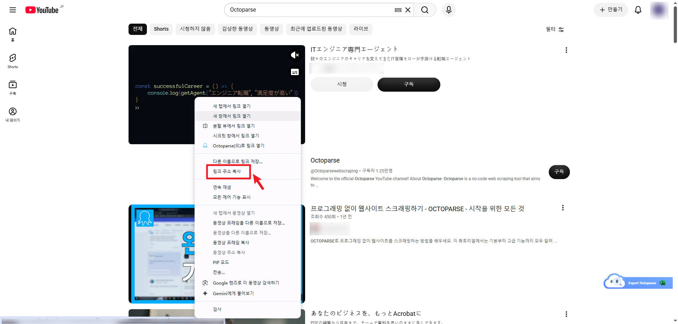Select the Shorts filter chip
Image resolution: width=678 pixels, height=324 pixels.
[161, 29]
